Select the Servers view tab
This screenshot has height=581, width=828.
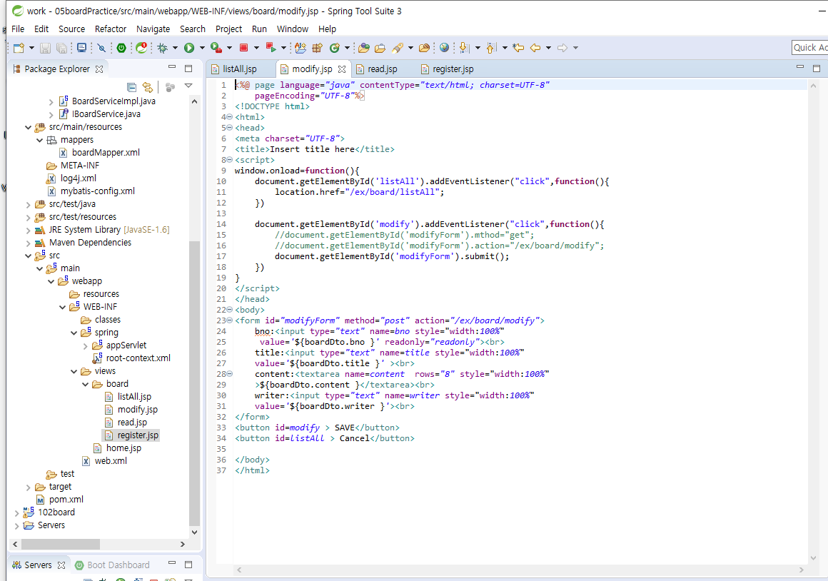click(x=38, y=565)
